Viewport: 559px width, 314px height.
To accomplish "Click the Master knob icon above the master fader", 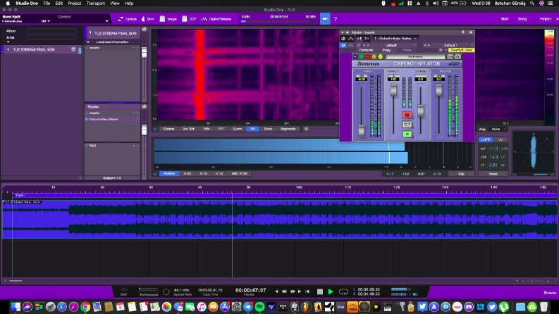I will tap(144, 106).
